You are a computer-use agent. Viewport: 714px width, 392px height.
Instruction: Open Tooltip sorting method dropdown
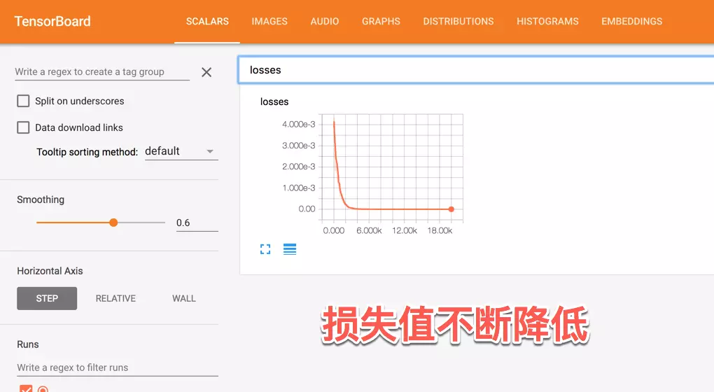(x=181, y=151)
